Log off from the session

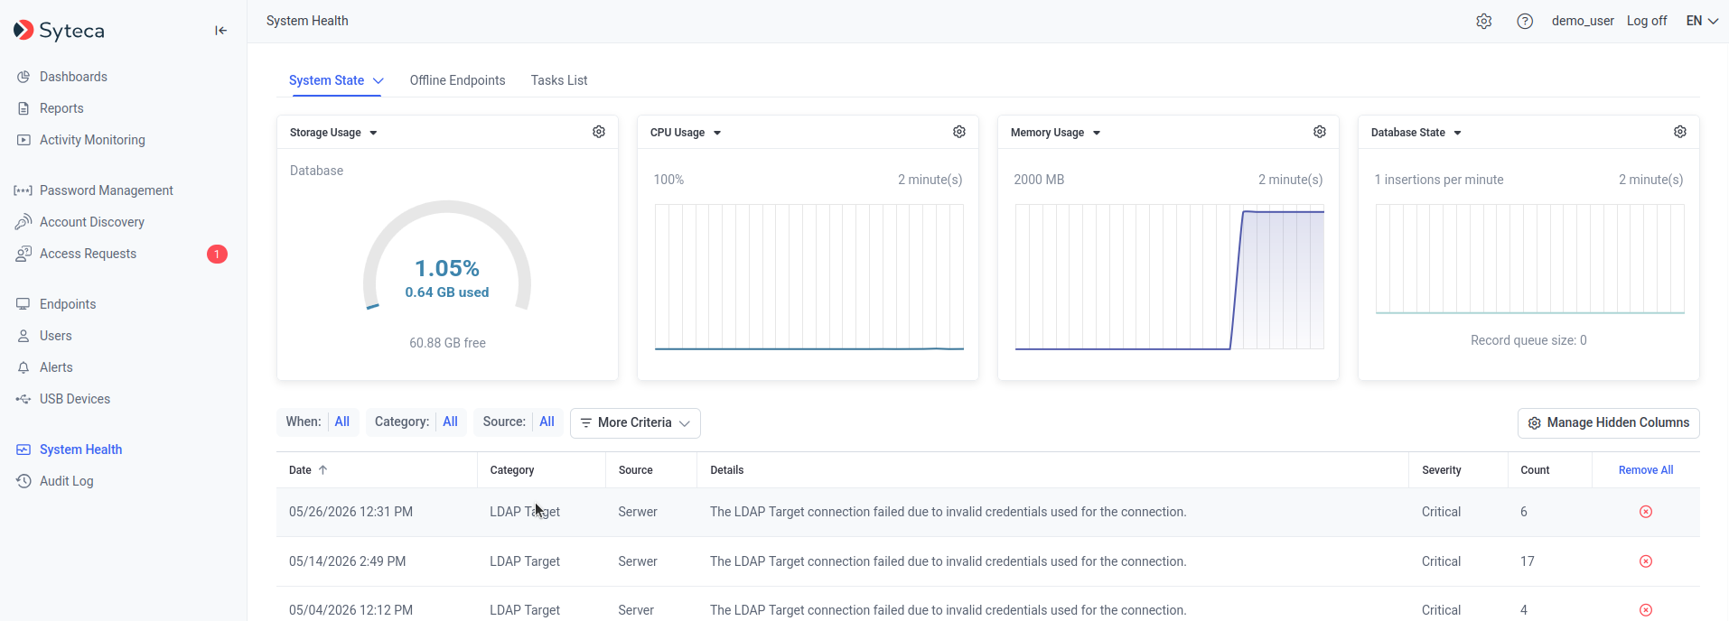point(1647,21)
